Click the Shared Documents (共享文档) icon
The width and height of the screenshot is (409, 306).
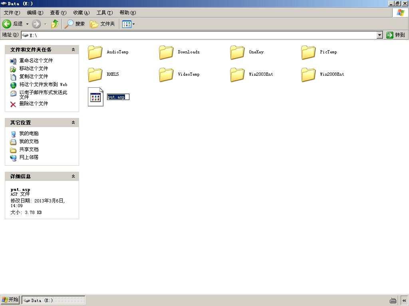(13, 150)
